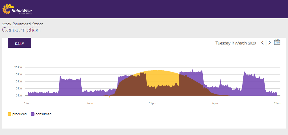Click the purple consumed color swatch
Image resolution: width=288 pixels, height=135 pixels.
(x=33, y=114)
